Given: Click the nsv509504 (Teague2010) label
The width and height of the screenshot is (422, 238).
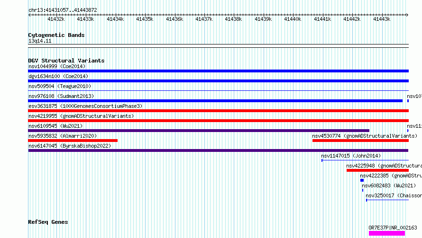Looking at the screenshot, I should tap(60, 86).
